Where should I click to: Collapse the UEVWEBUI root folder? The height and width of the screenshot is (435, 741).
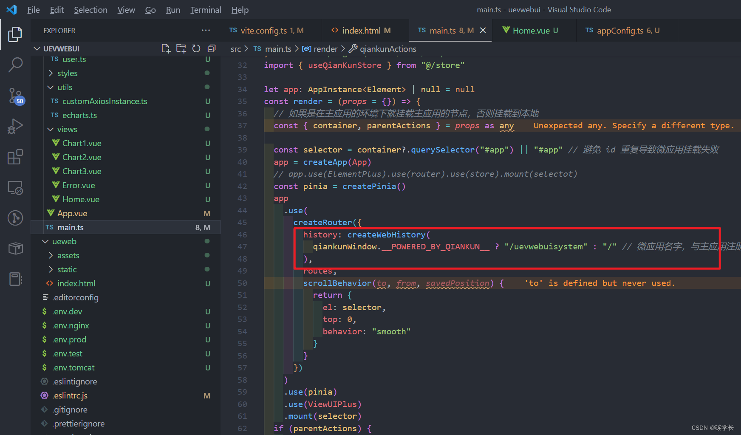(x=37, y=49)
